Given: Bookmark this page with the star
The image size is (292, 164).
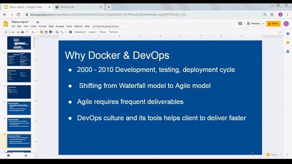Looking at the screenshot, I should tap(272, 15).
